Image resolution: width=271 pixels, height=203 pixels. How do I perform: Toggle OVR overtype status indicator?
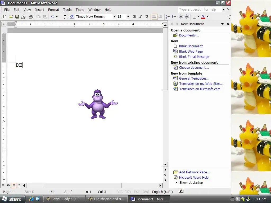click(146, 192)
